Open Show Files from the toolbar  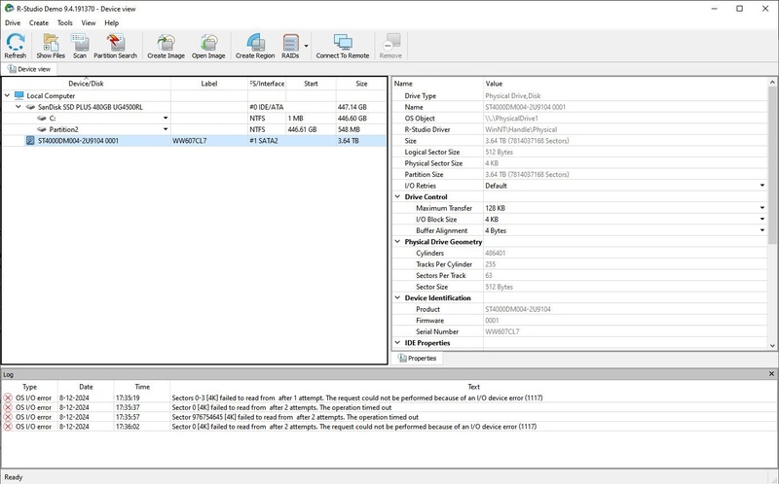click(x=51, y=46)
